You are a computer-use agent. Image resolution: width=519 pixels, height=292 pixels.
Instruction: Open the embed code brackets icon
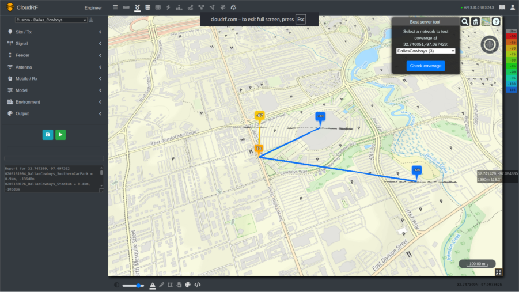tap(198, 285)
